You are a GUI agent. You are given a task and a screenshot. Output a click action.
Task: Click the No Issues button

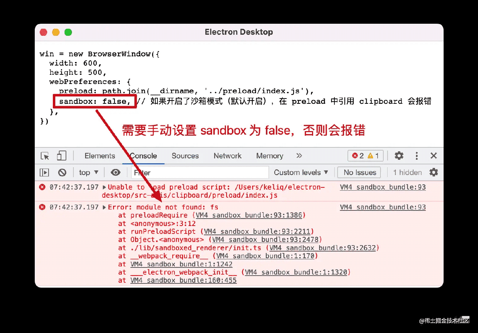tap(359, 173)
